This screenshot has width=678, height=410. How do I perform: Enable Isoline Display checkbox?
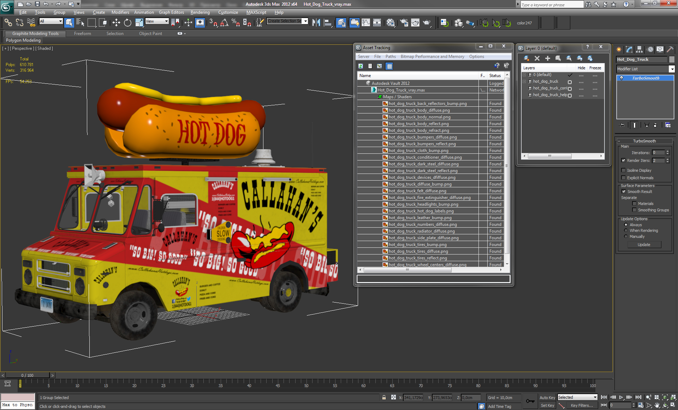pyautogui.click(x=624, y=170)
